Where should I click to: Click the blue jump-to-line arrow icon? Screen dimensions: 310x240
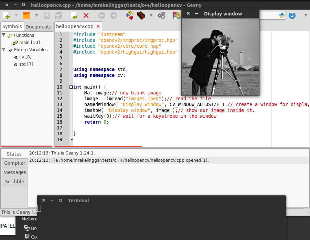(292, 15)
